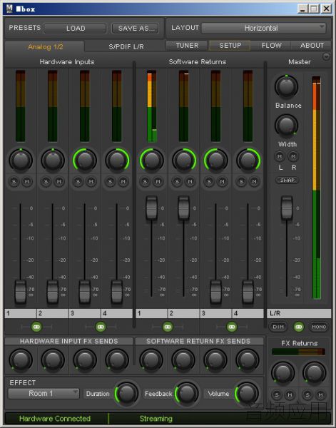
Task: Click the right FX Returns knob
Action: click(x=314, y=372)
